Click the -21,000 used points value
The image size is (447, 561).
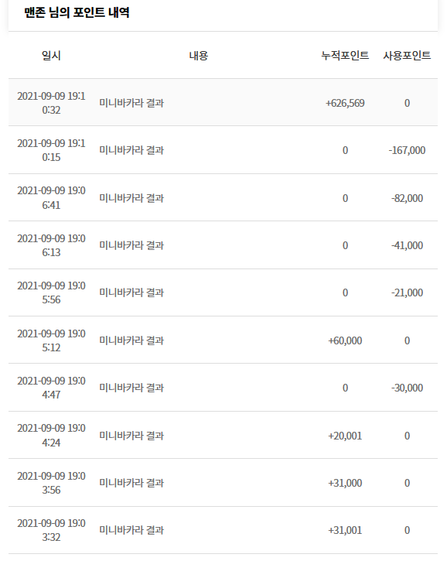point(407,292)
